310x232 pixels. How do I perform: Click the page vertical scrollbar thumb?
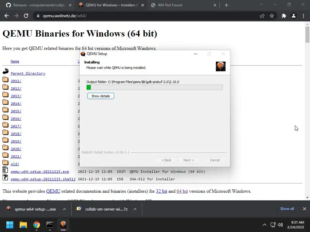307,34
